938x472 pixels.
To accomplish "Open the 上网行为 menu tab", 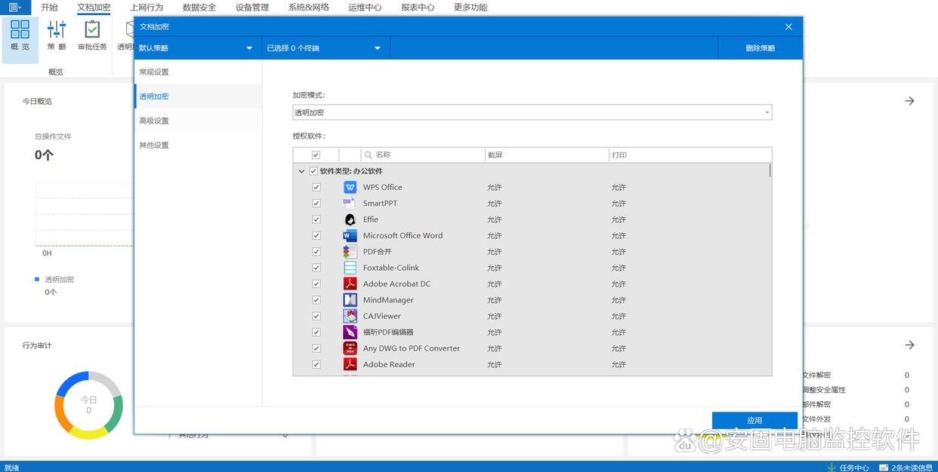I will click(147, 8).
